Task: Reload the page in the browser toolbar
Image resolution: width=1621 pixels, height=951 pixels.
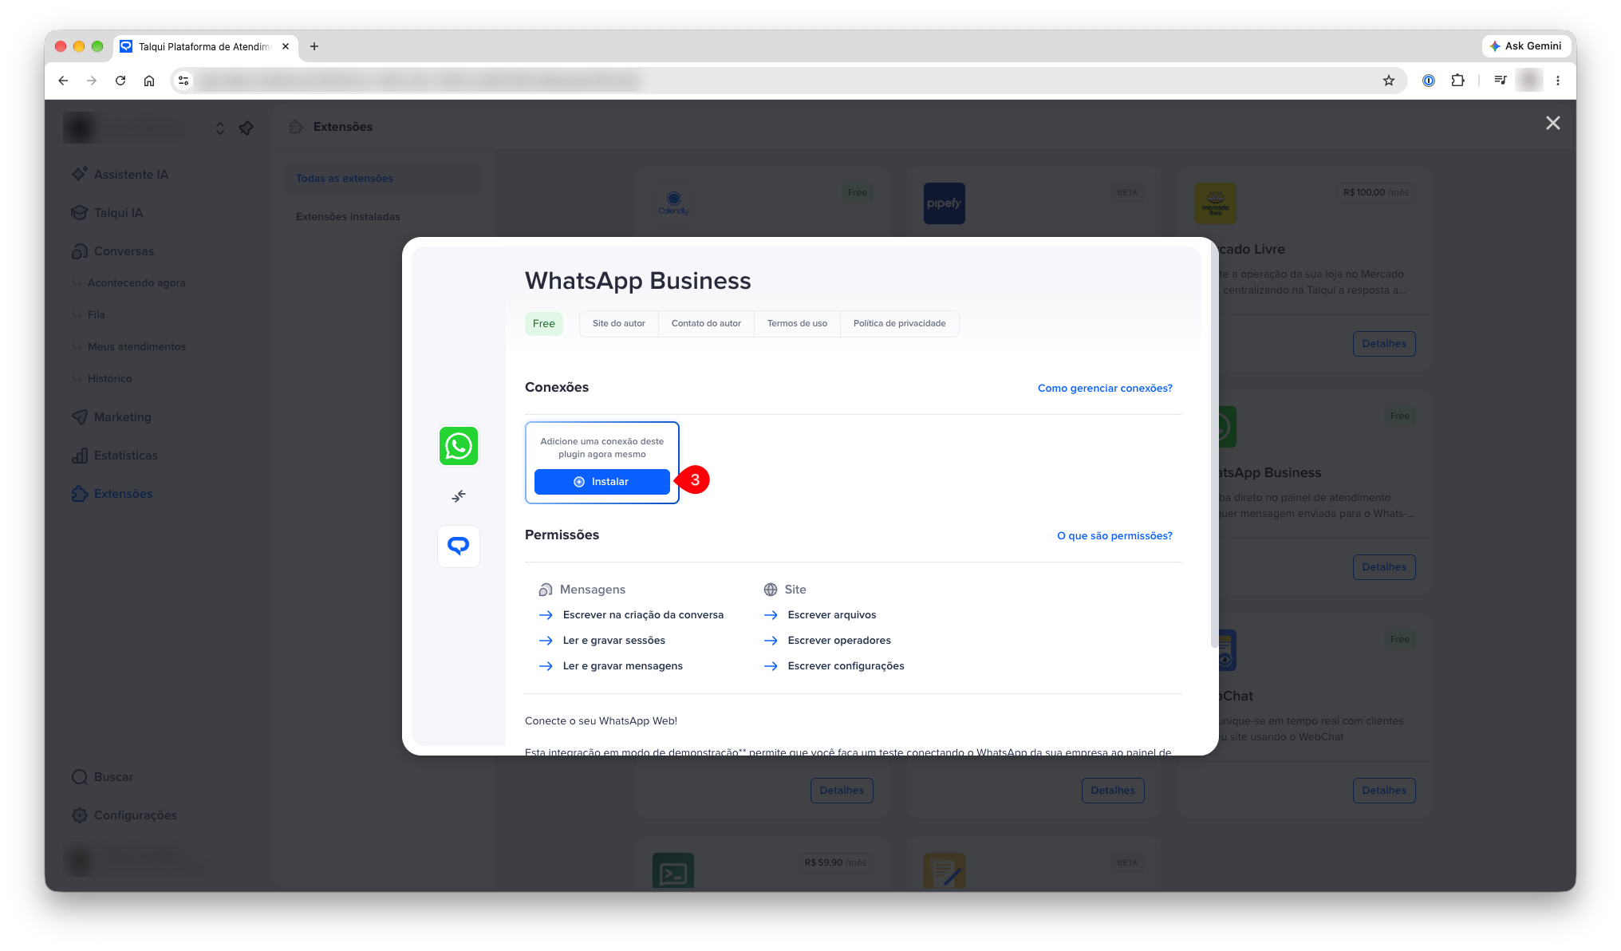Action: coord(120,81)
